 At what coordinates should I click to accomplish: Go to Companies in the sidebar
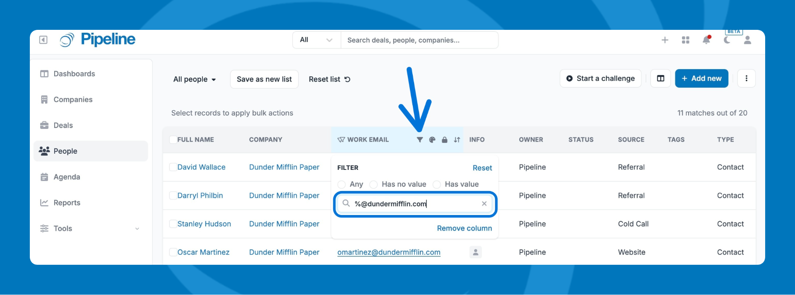pos(73,99)
